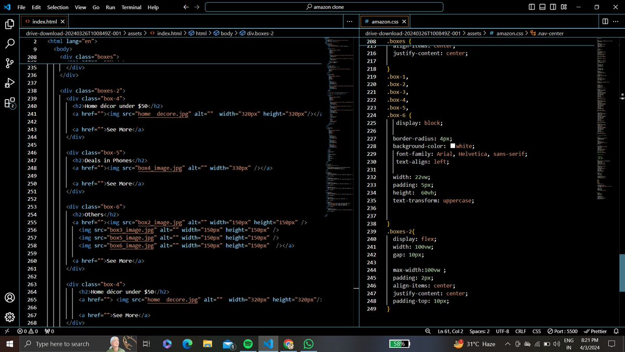Open the View menu
Viewport: 625px width, 352px height.
tap(80, 7)
